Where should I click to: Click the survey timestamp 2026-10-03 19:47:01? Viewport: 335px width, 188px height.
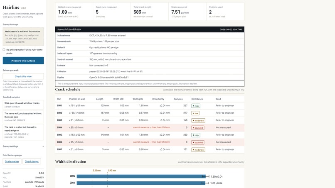pyautogui.click(x=231, y=29)
